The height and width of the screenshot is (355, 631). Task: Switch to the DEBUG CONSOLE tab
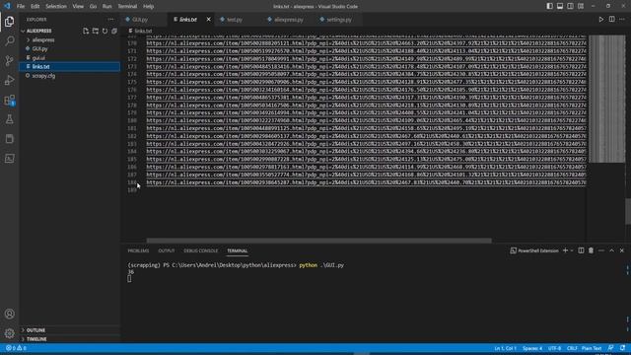201,250
